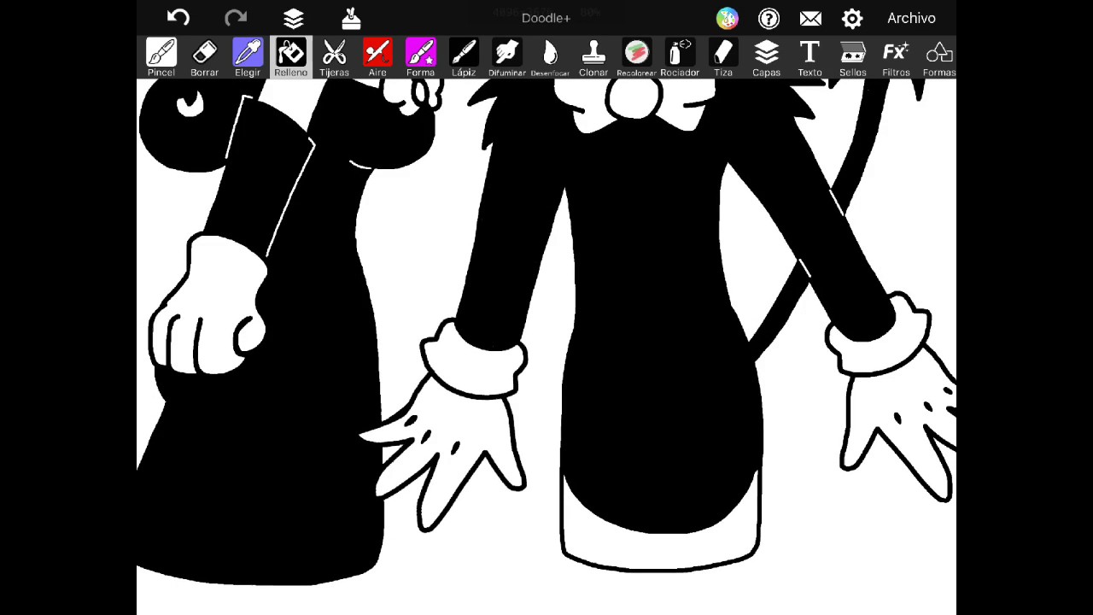Open the Capas layers tool
The image size is (1093, 615).
point(766,58)
